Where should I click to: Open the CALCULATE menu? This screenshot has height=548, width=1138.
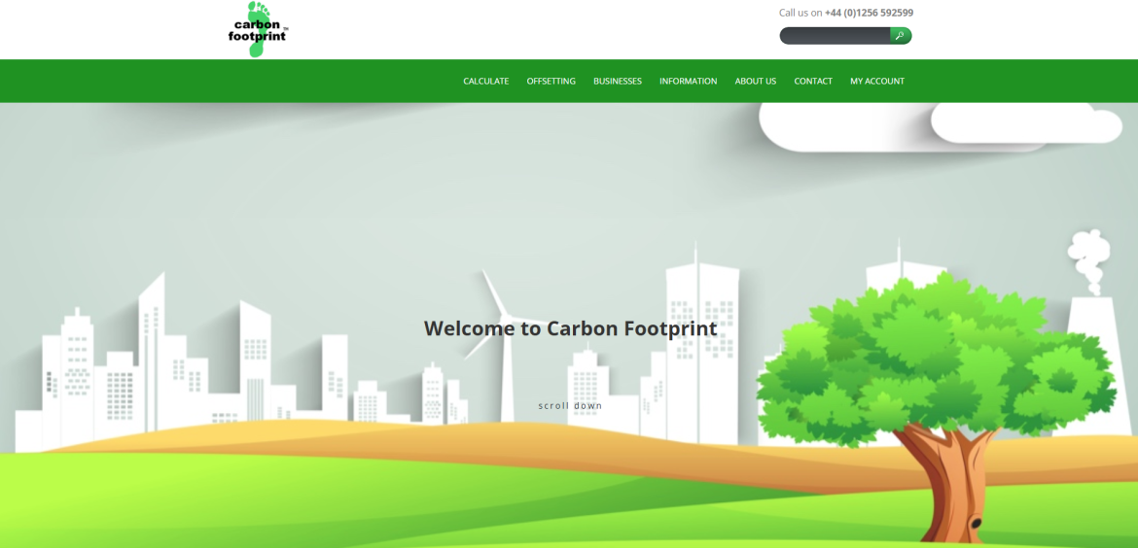pyautogui.click(x=485, y=82)
